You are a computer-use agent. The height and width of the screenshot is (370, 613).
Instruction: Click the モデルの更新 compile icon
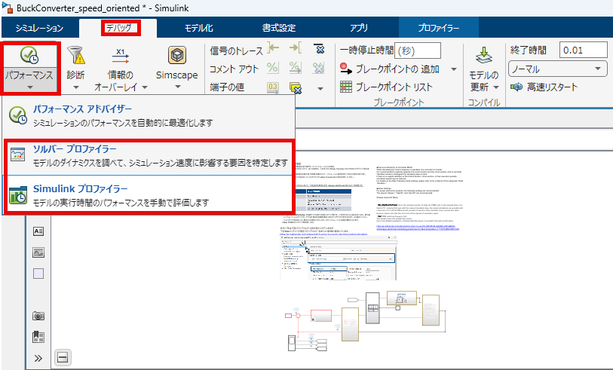point(483,57)
